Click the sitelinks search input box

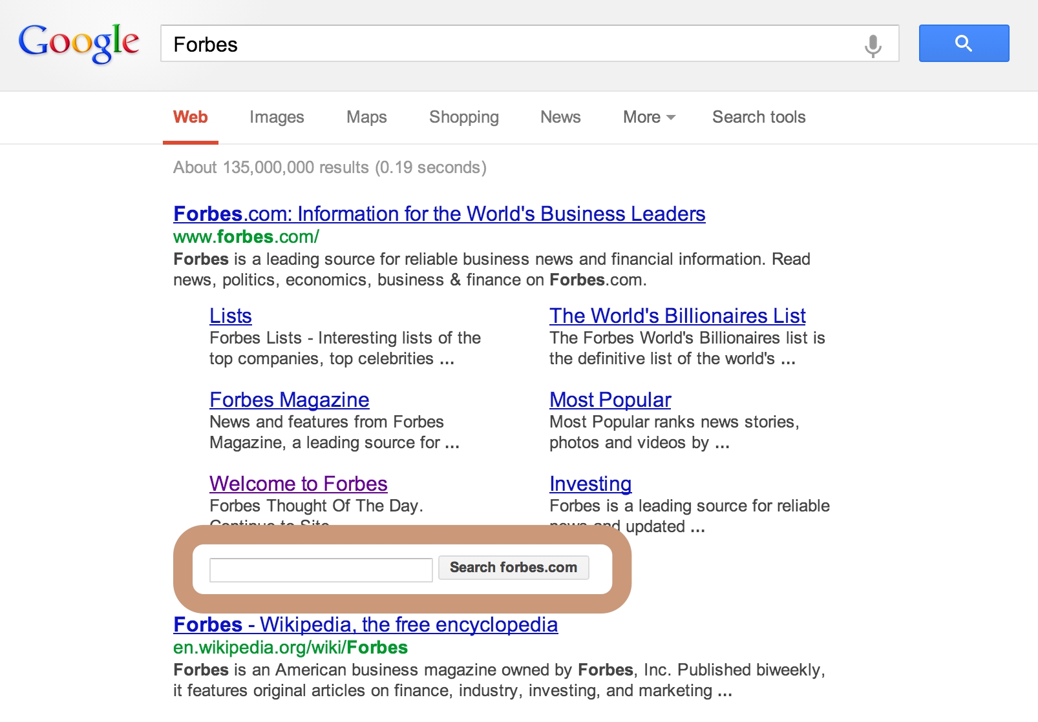pyautogui.click(x=320, y=569)
